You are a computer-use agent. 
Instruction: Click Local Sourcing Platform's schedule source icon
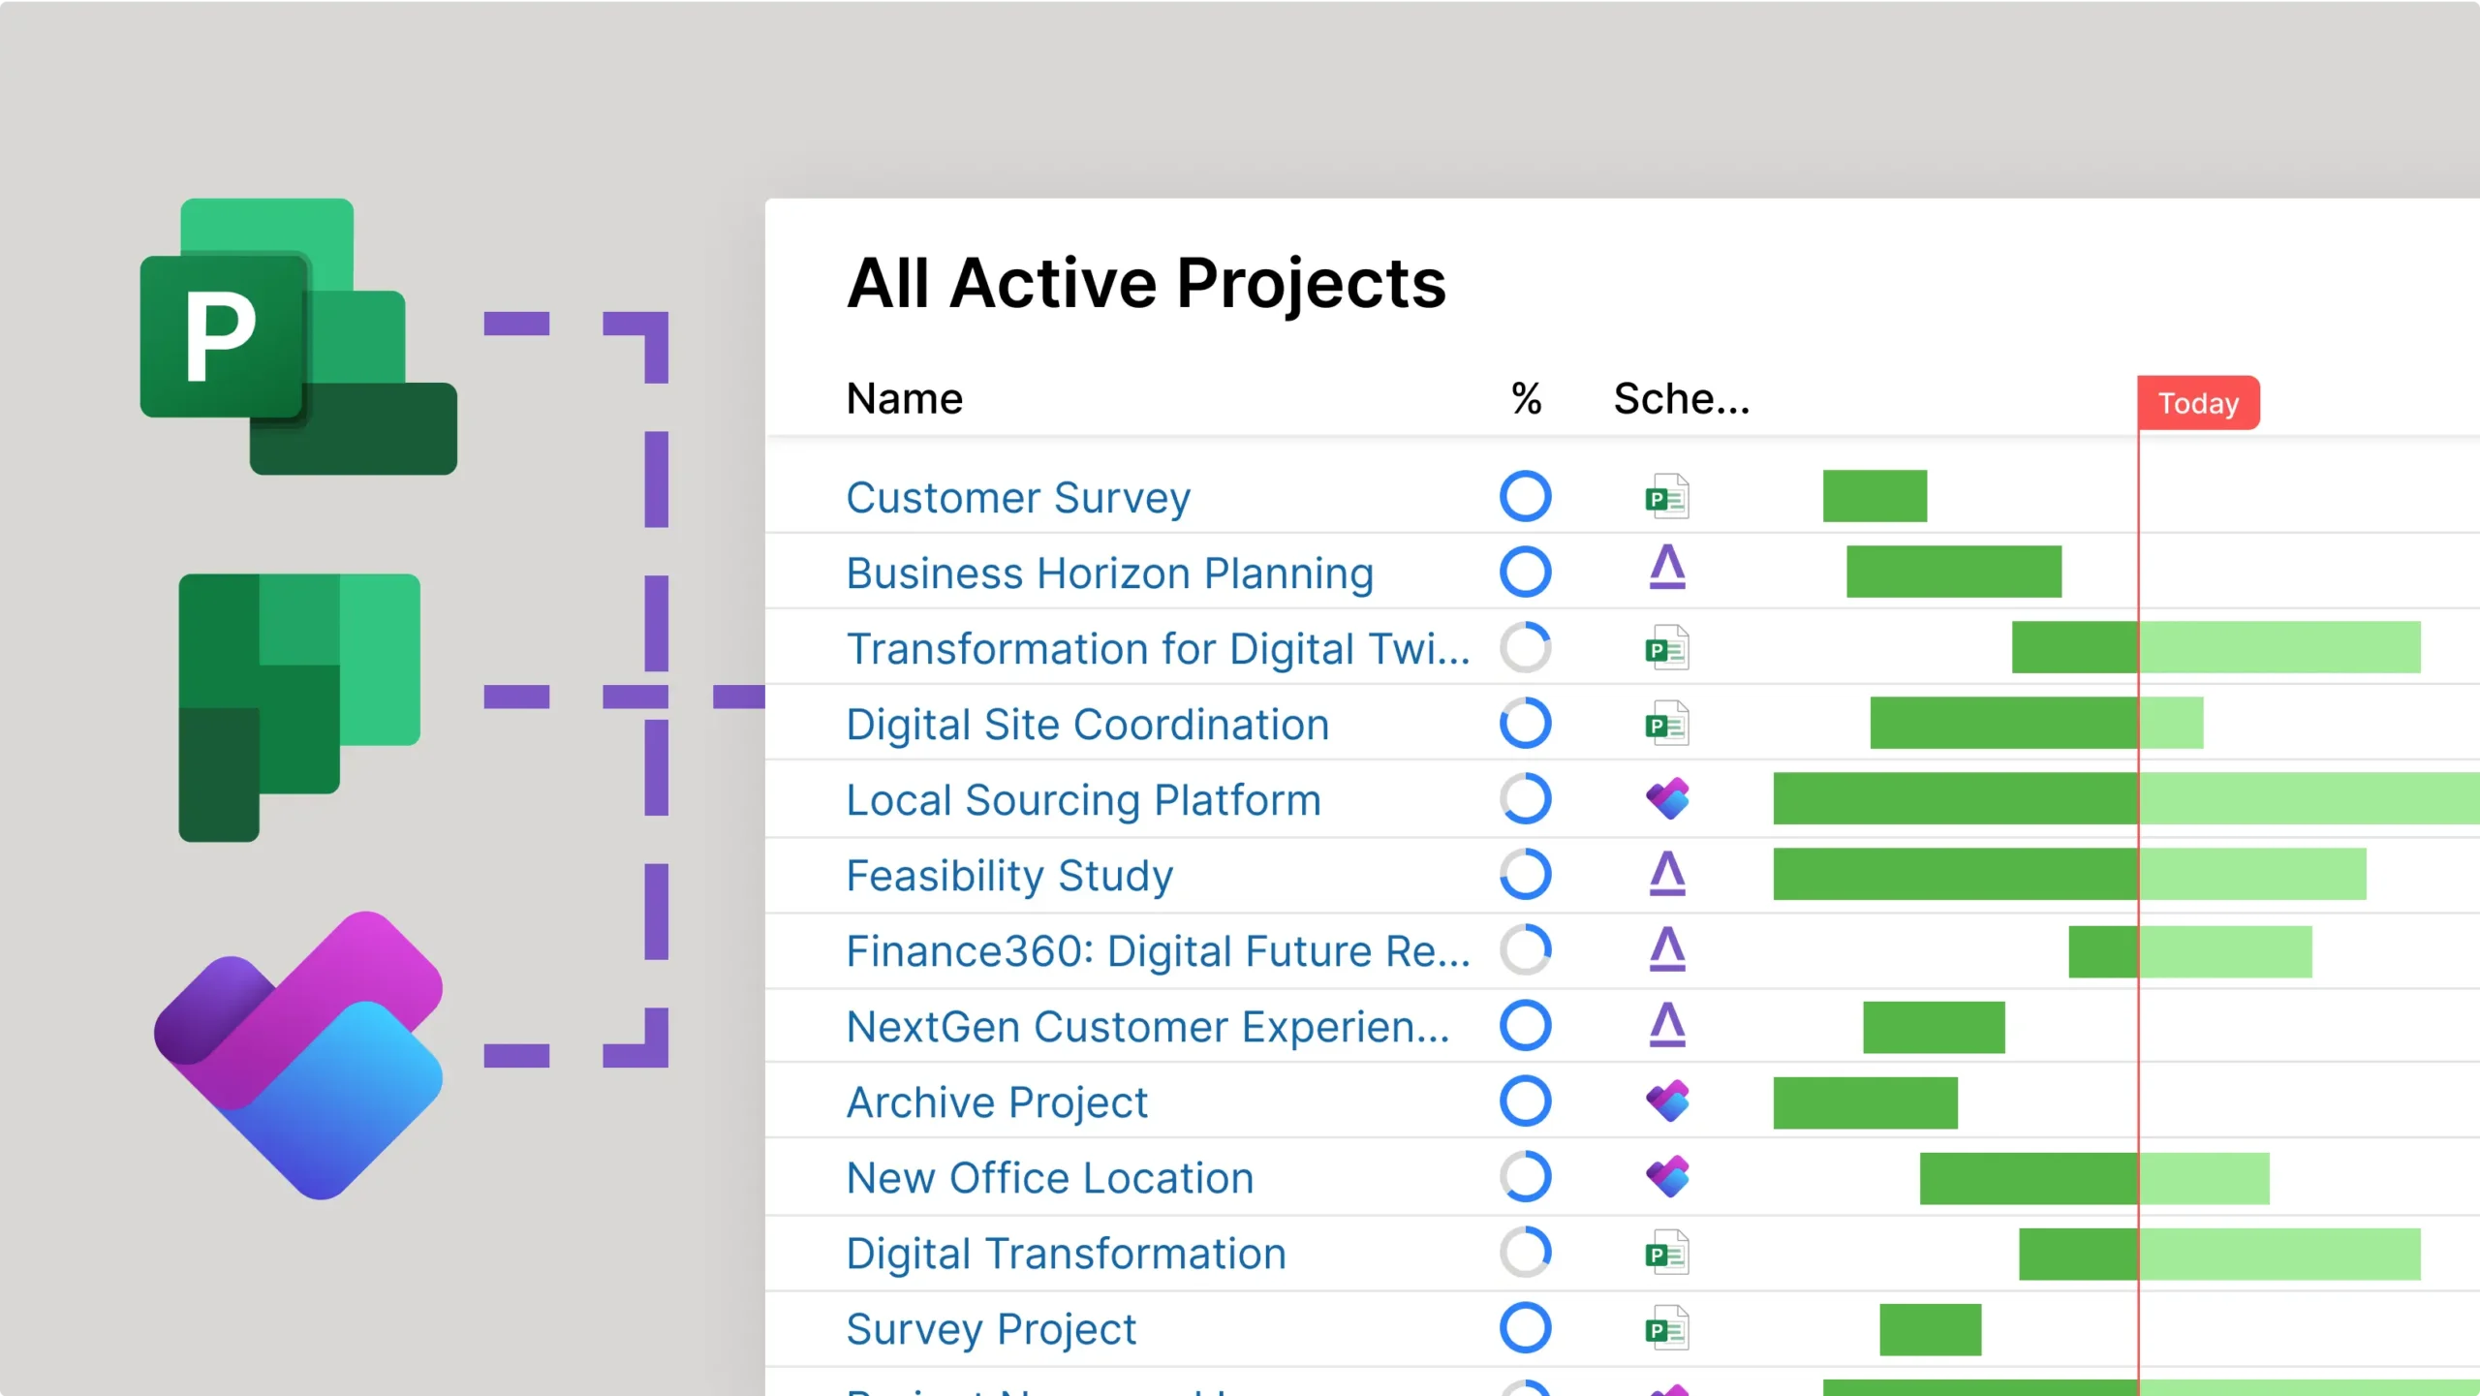coord(1666,799)
